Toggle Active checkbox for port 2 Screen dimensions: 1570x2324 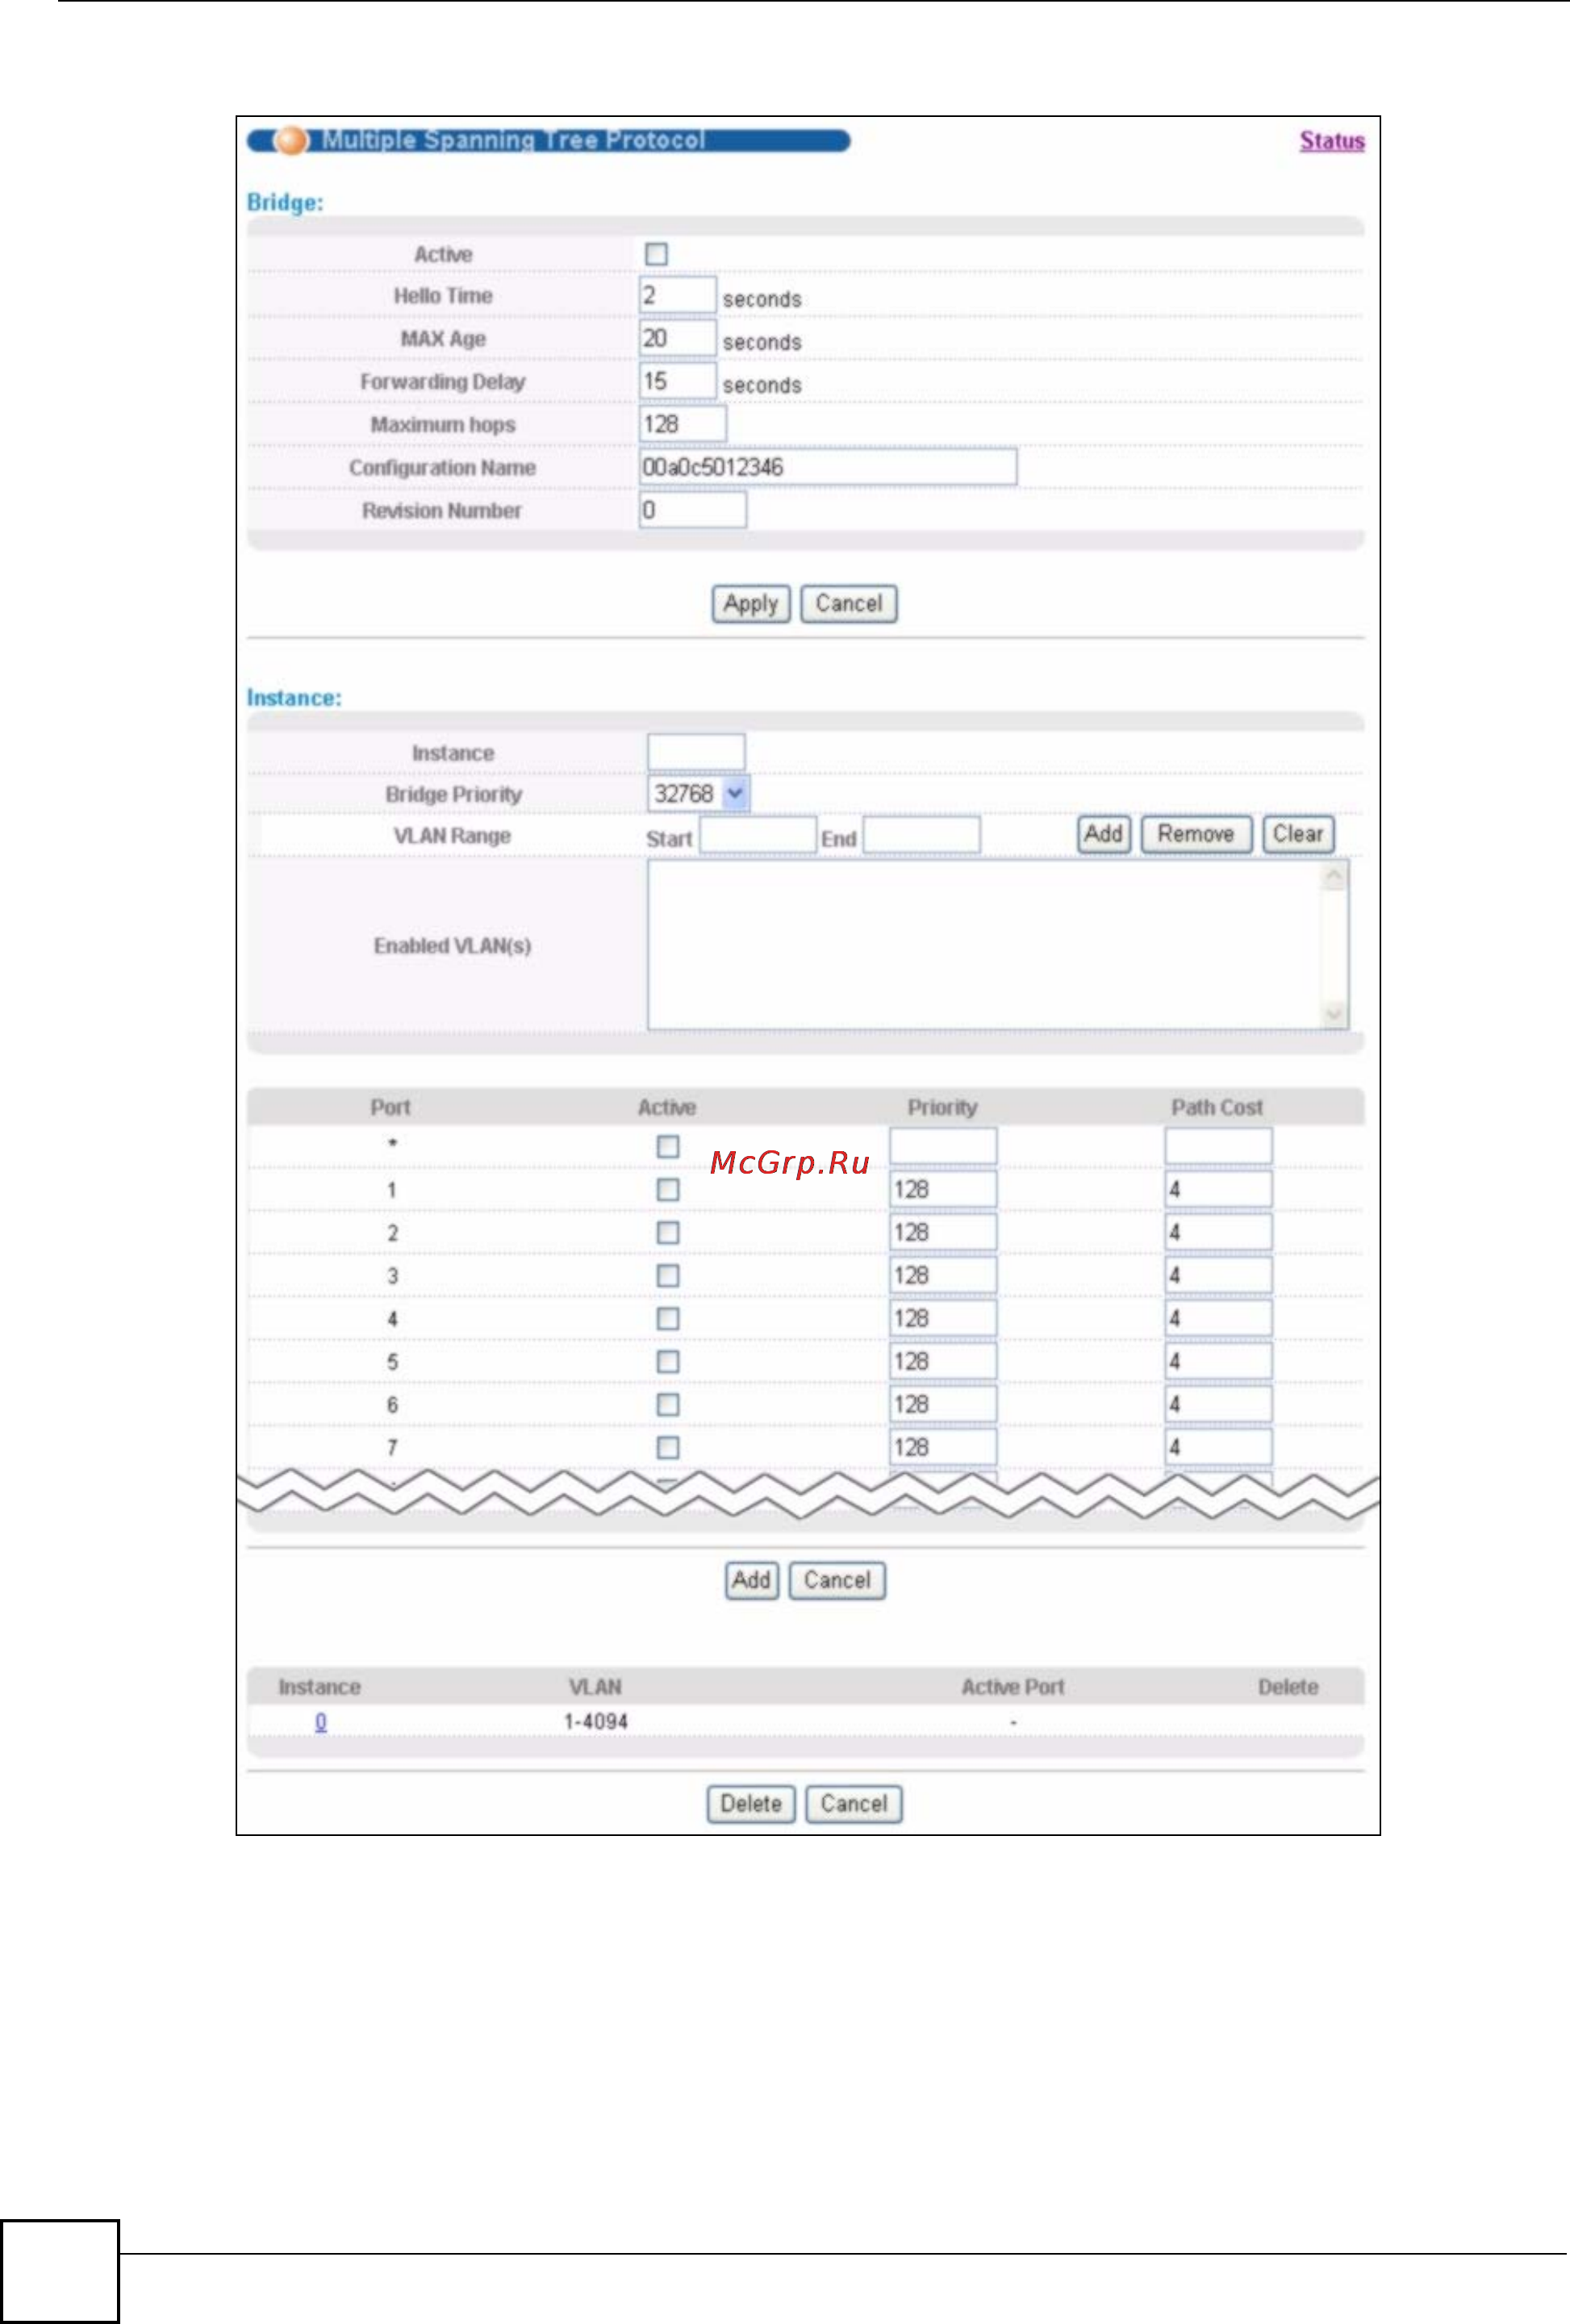668,1232
